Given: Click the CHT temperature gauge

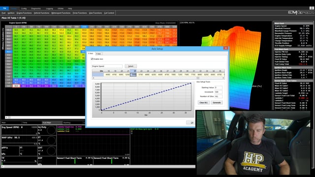Looking at the screenshot, I should point(51,151).
